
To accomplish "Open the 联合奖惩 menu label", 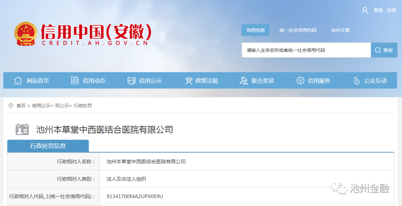I will coord(263,81).
